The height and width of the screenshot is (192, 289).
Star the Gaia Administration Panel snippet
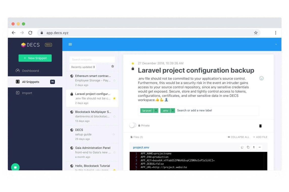114,152
